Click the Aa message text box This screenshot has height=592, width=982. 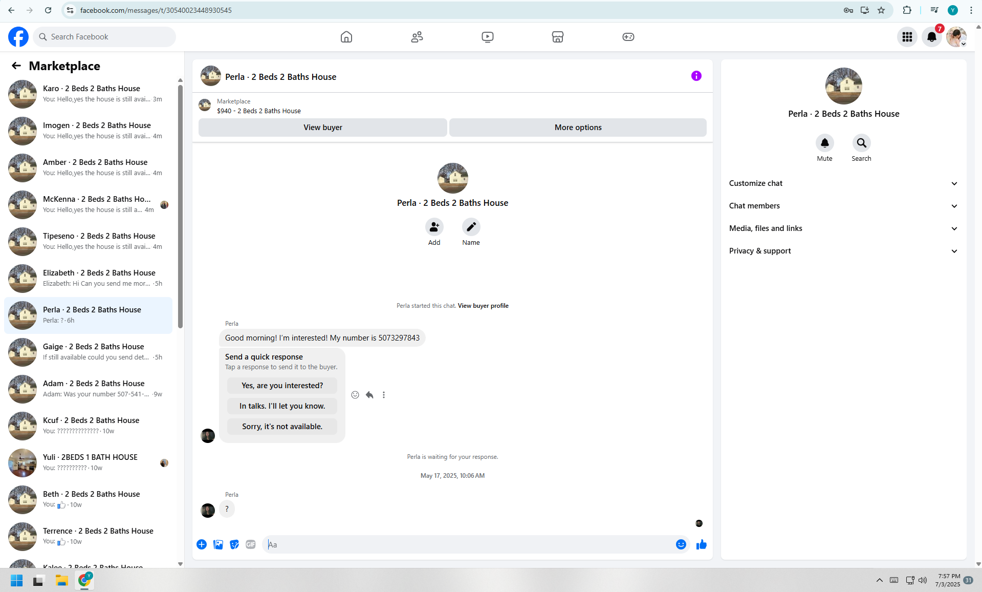(x=468, y=544)
